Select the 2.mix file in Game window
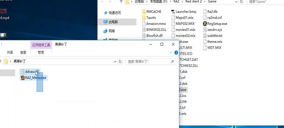 click(183, 114)
